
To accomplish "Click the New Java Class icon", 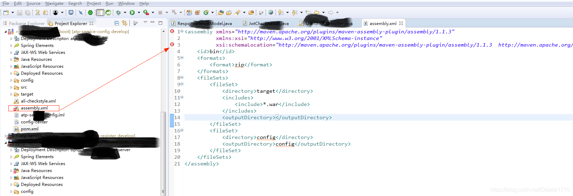I will pos(206,13).
